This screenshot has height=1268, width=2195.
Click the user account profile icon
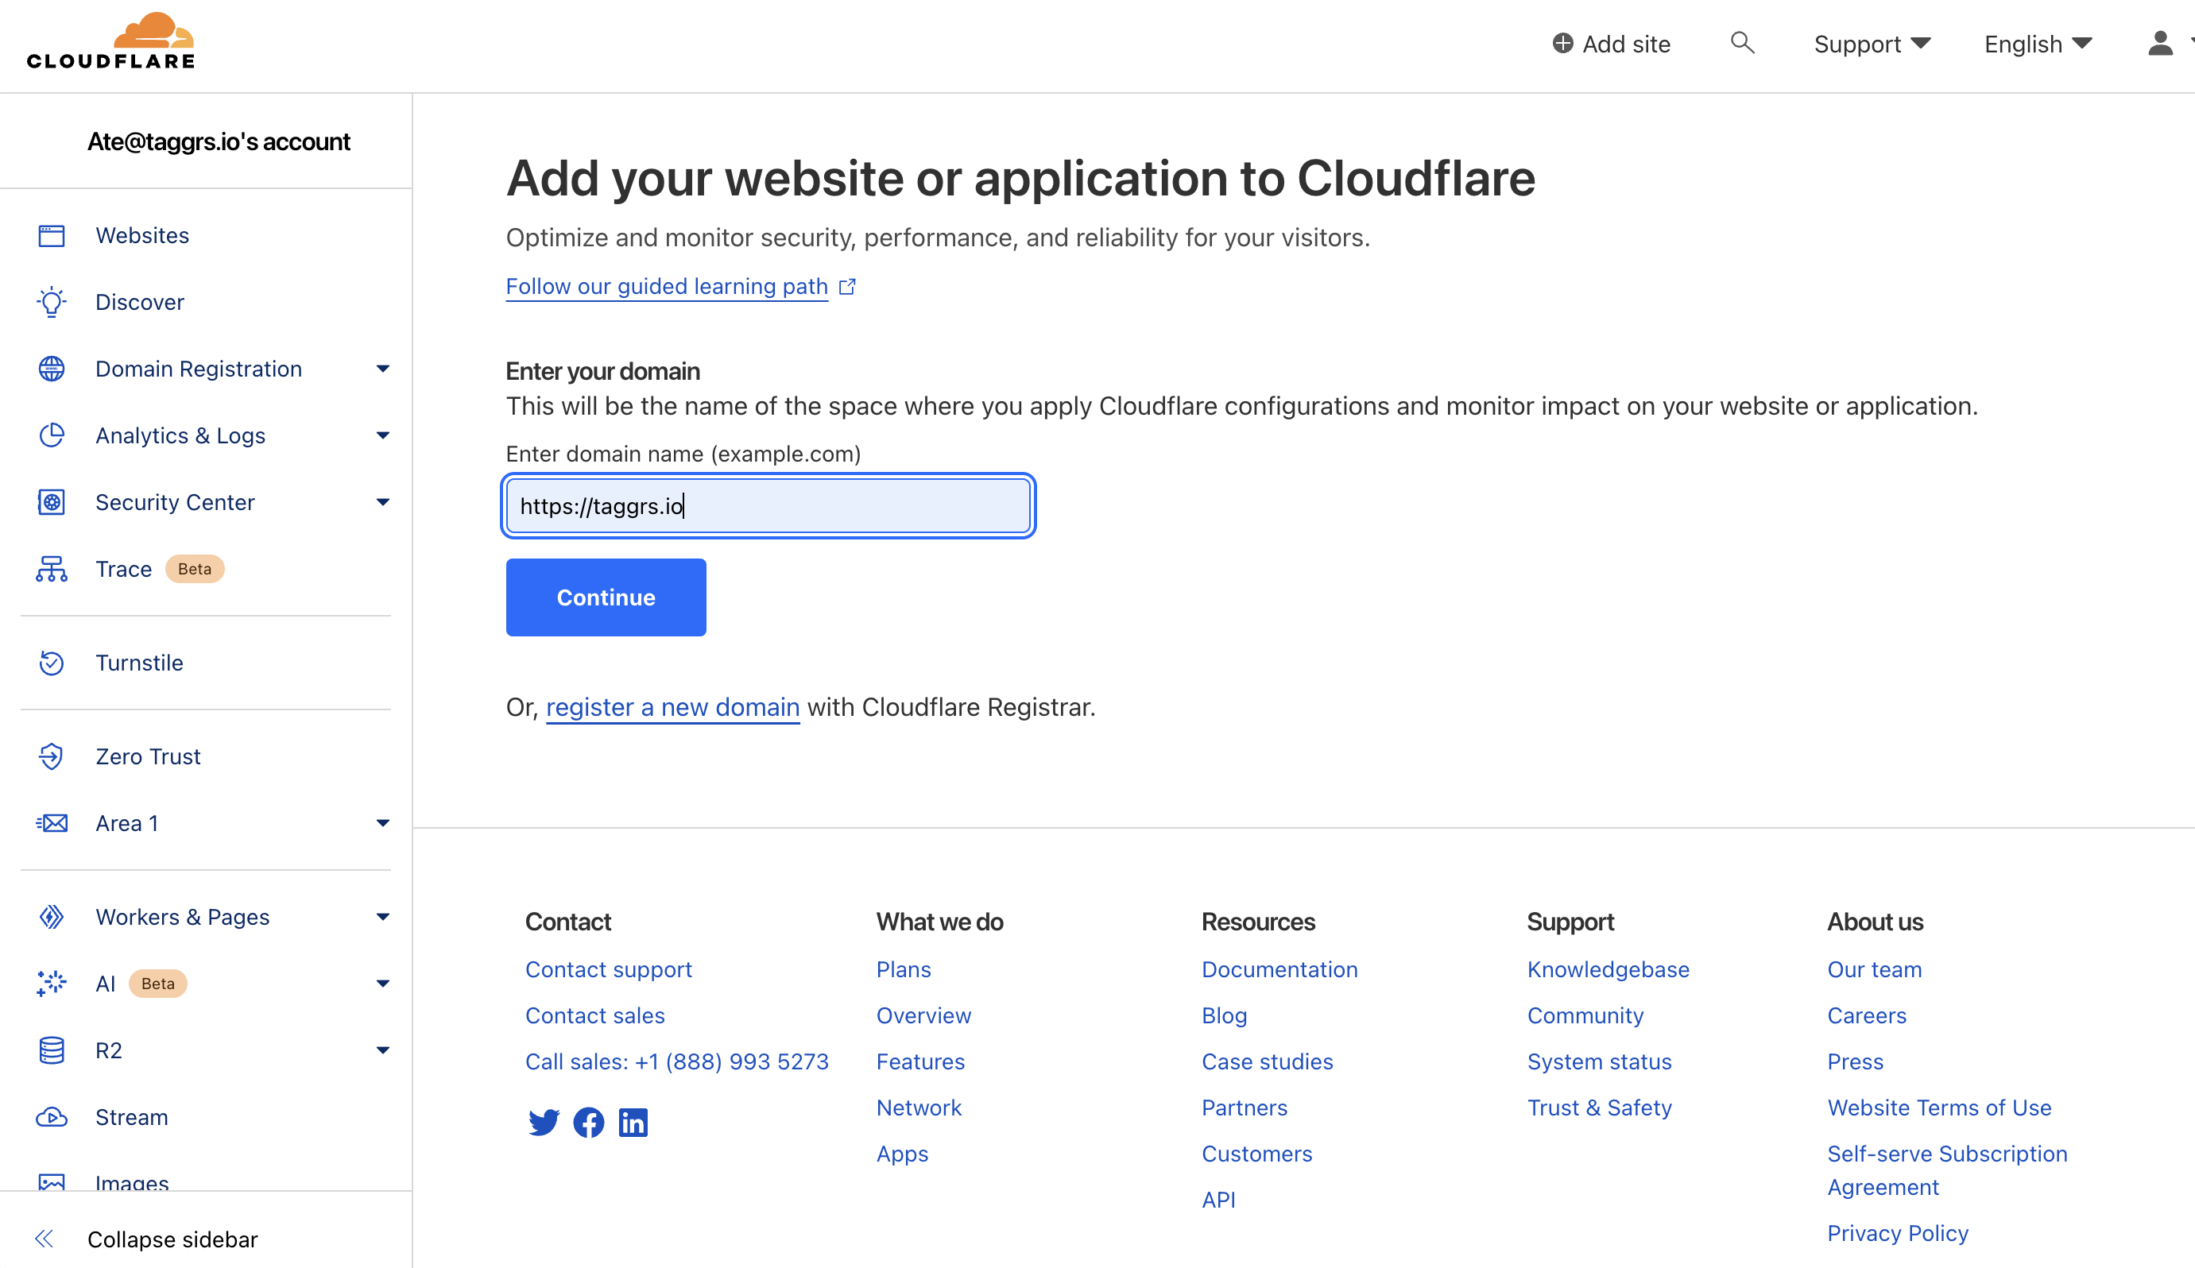point(2160,44)
